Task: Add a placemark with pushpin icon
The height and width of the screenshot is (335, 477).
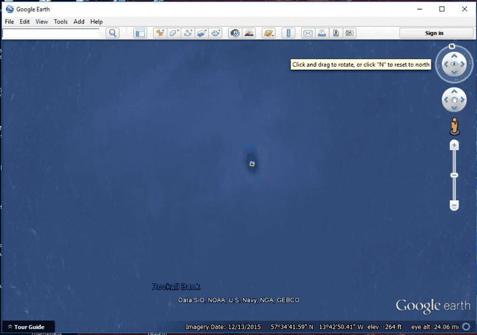Action: [x=160, y=33]
